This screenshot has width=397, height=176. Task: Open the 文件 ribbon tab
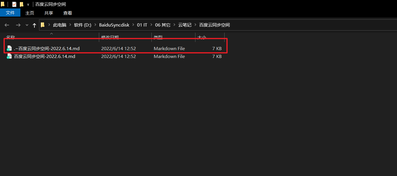pos(10,13)
